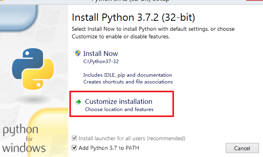Click the 'Add Python 3.7 to PATH' label
This screenshot has width=263, height=157.
109,148
